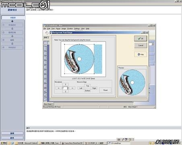The height and width of the screenshot is (145, 182).
Task: Open Image menu in CD-LabelPrint
Action: (64, 29)
